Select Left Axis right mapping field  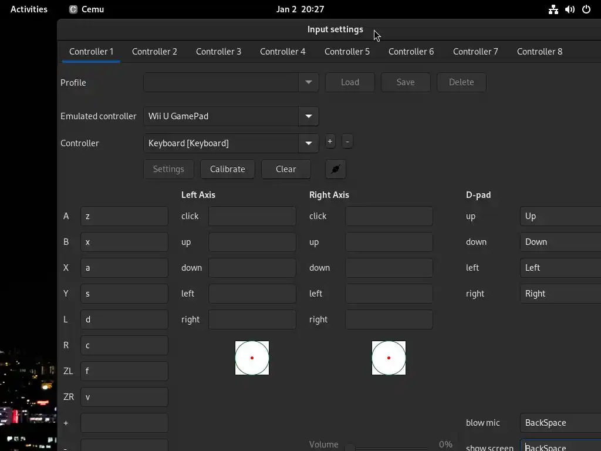tap(252, 319)
